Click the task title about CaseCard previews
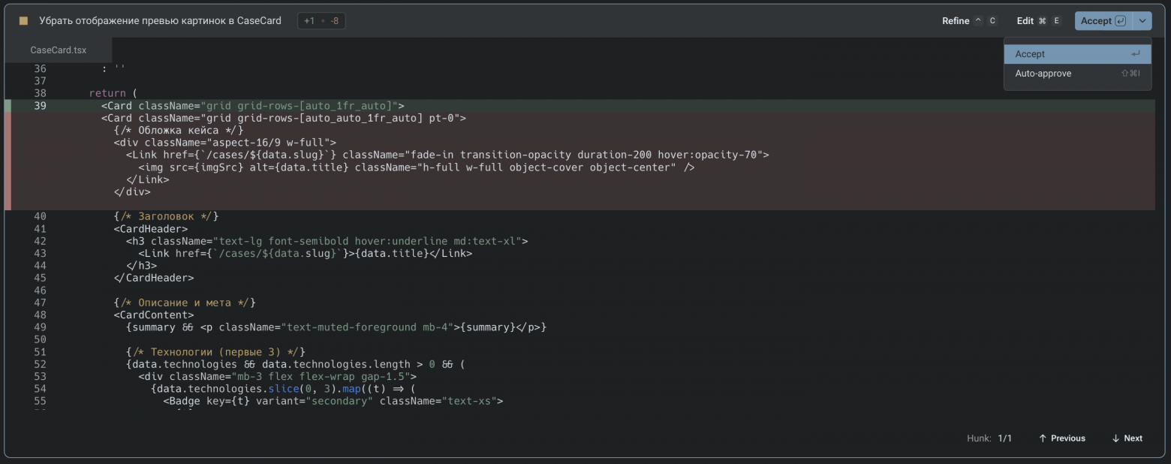 [x=160, y=21]
